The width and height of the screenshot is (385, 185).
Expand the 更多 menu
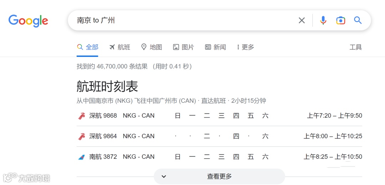(245, 47)
